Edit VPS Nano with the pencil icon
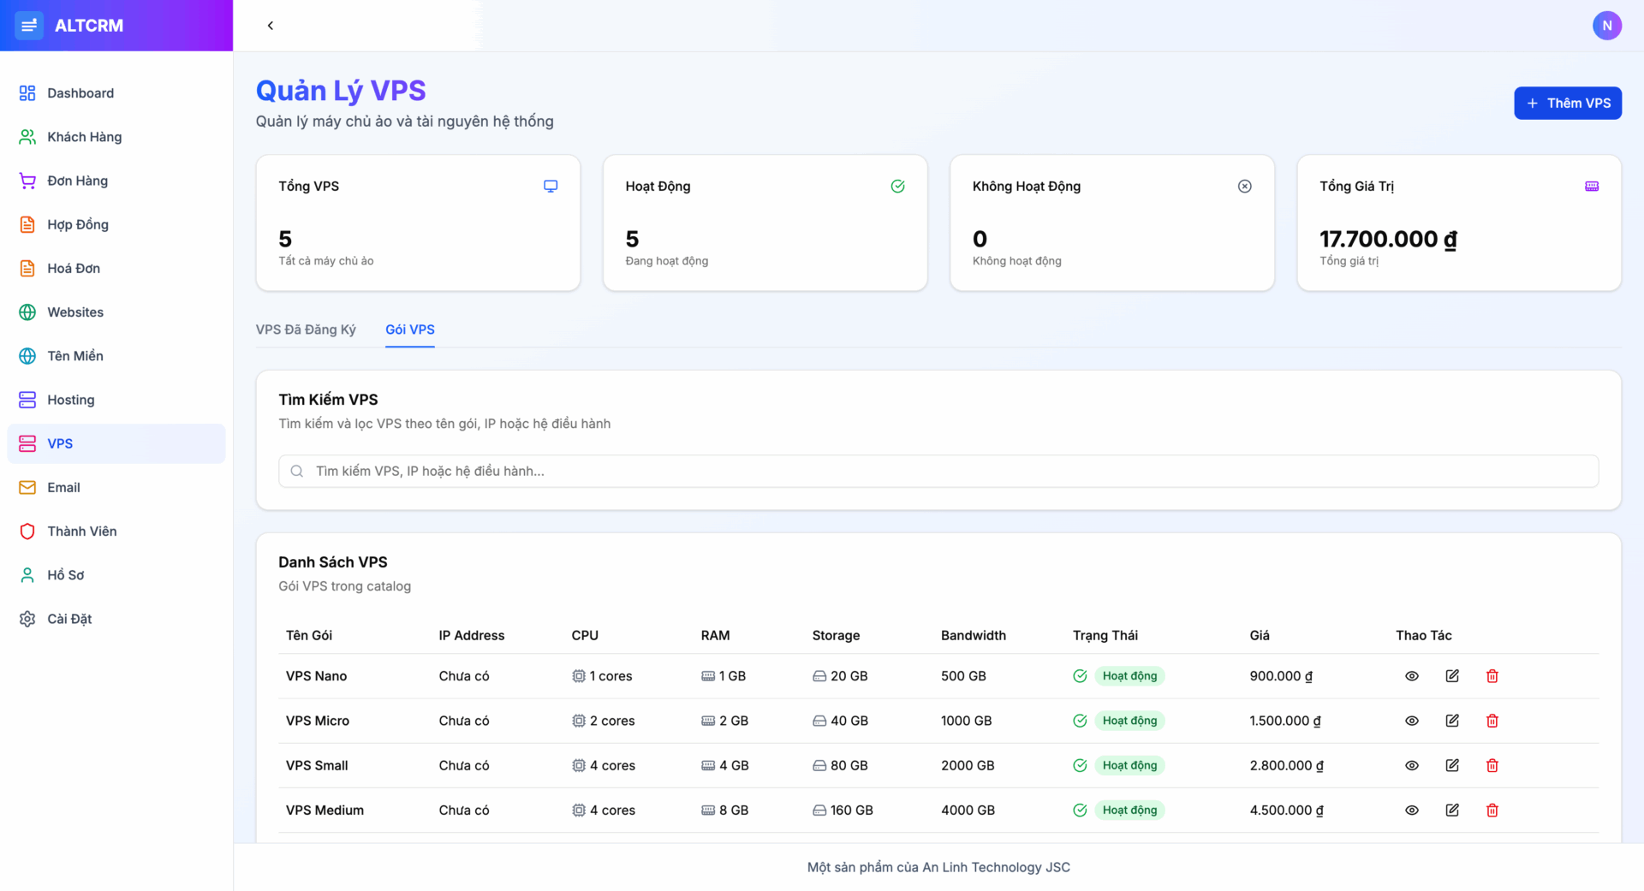 [1452, 675]
